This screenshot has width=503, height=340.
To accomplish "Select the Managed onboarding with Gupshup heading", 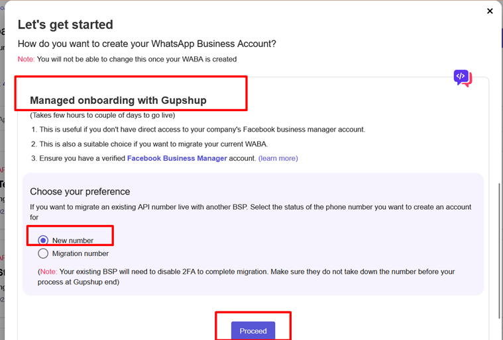I will click(x=118, y=100).
